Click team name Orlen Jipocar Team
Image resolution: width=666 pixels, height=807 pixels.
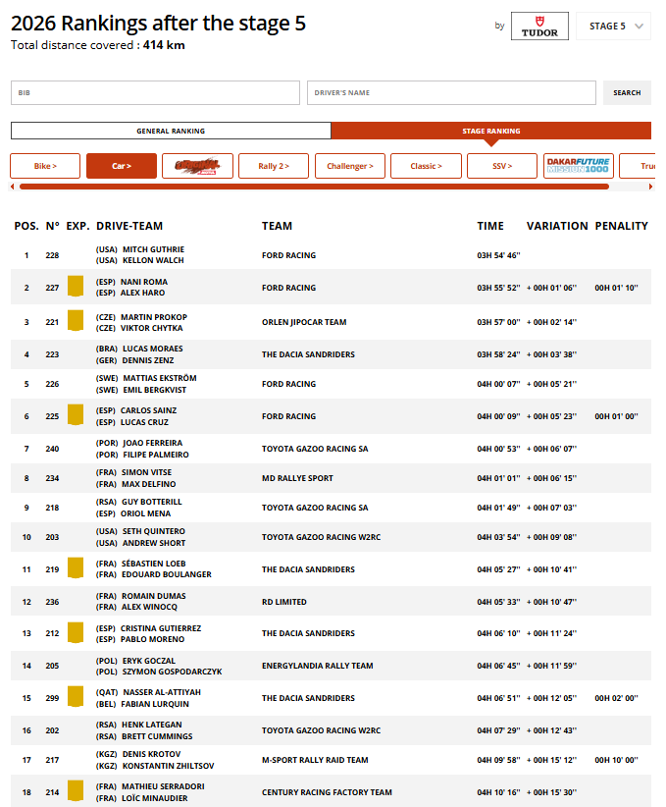click(x=304, y=322)
